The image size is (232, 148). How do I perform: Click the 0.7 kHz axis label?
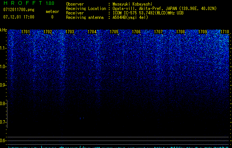click(3, 122)
